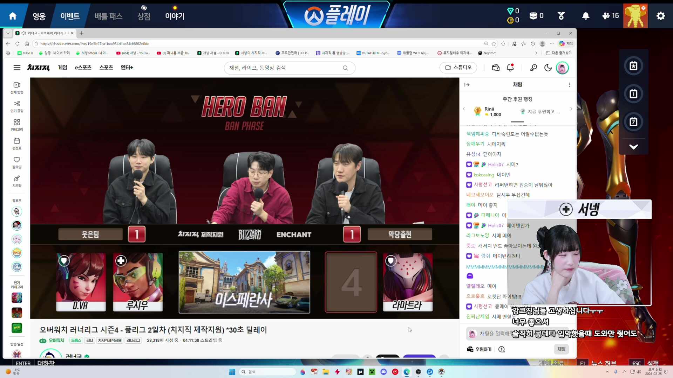Open the 스튜디오 button

coord(458,68)
